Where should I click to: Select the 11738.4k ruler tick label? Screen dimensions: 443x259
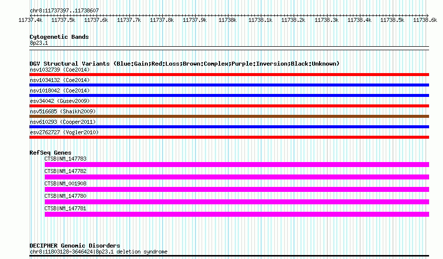click(x=359, y=20)
